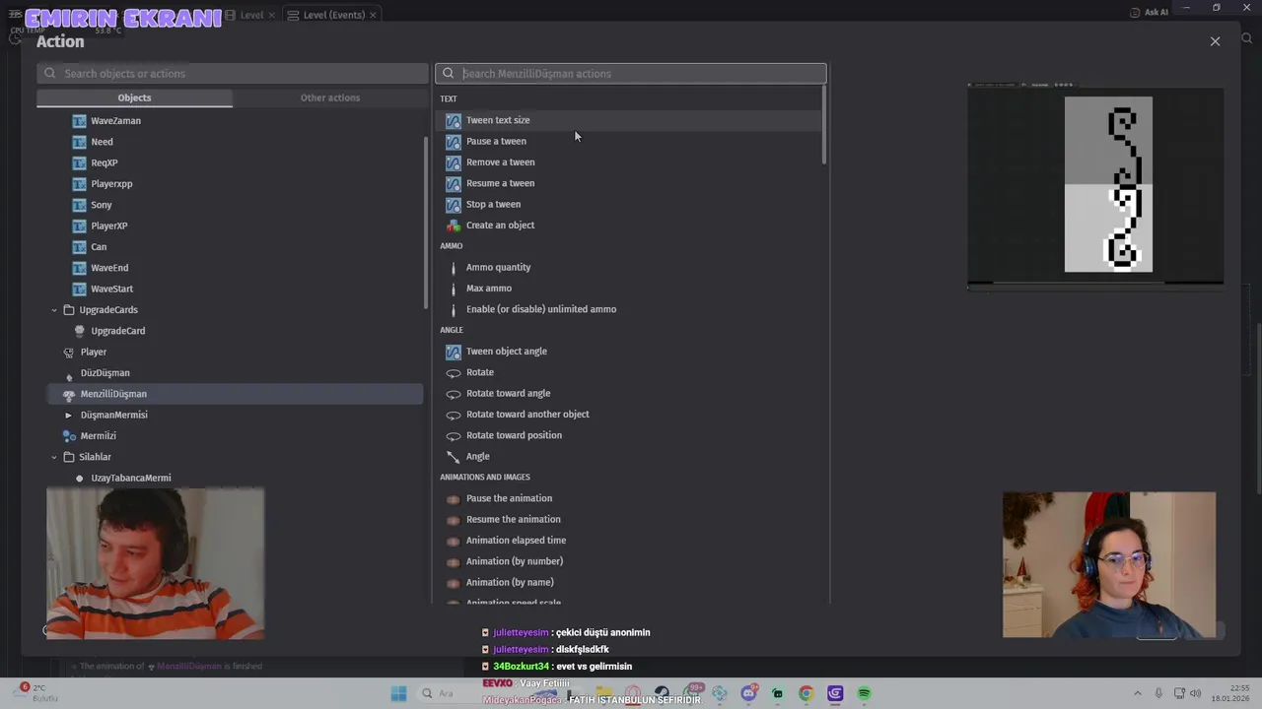Select the PlayerXP text object icon
The image size is (1262, 709).
(x=80, y=226)
